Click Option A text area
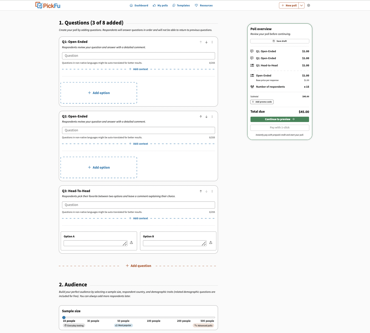 pos(96,243)
